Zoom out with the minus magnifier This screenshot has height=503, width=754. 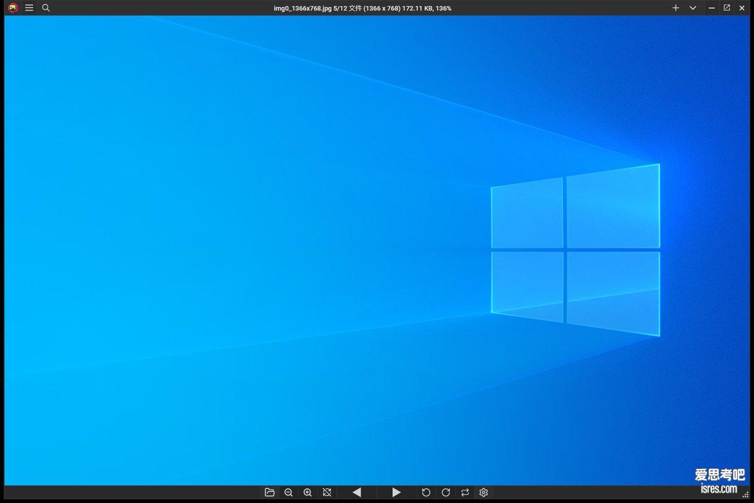pyautogui.click(x=288, y=492)
